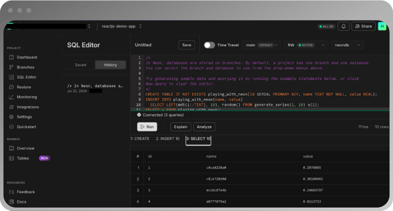Click the SQL Editor panel heading
Image resolution: width=393 pixels, height=211 pixels.
pos(84,45)
